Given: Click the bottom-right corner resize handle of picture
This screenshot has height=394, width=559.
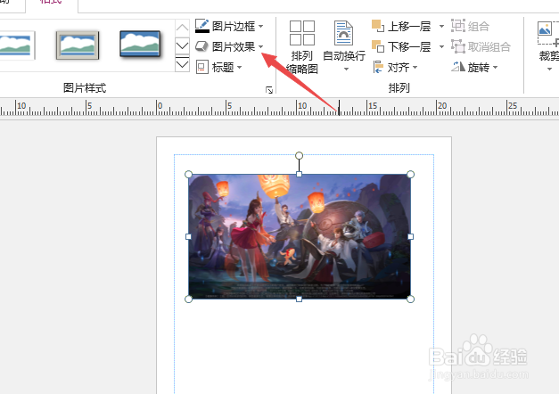Looking at the screenshot, I should tap(410, 300).
